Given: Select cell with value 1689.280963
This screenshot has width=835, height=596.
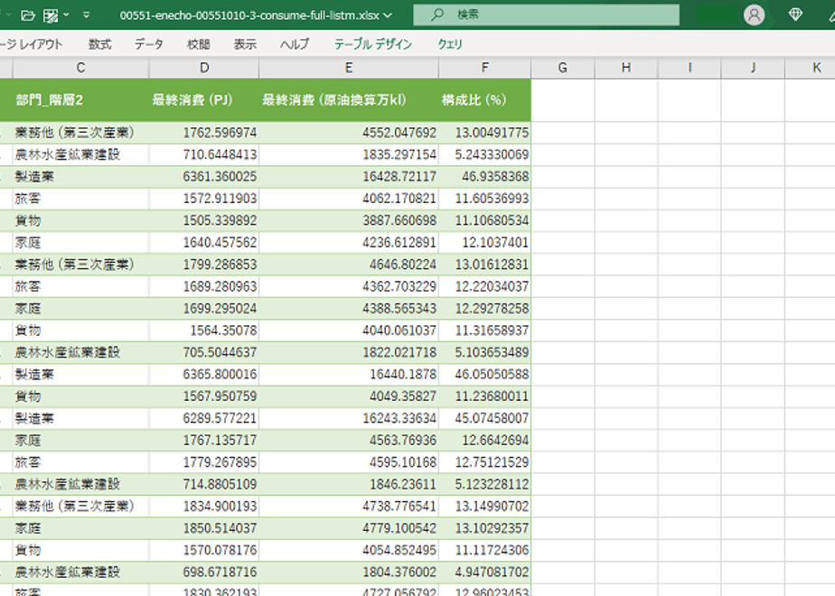Looking at the screenshot, I should (204, 286).
